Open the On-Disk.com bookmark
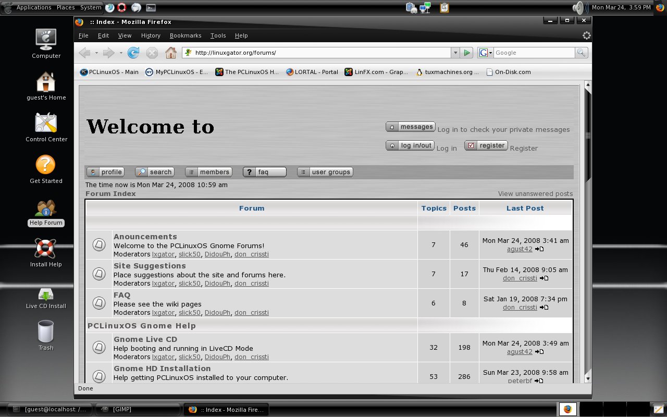 [508, 72]
